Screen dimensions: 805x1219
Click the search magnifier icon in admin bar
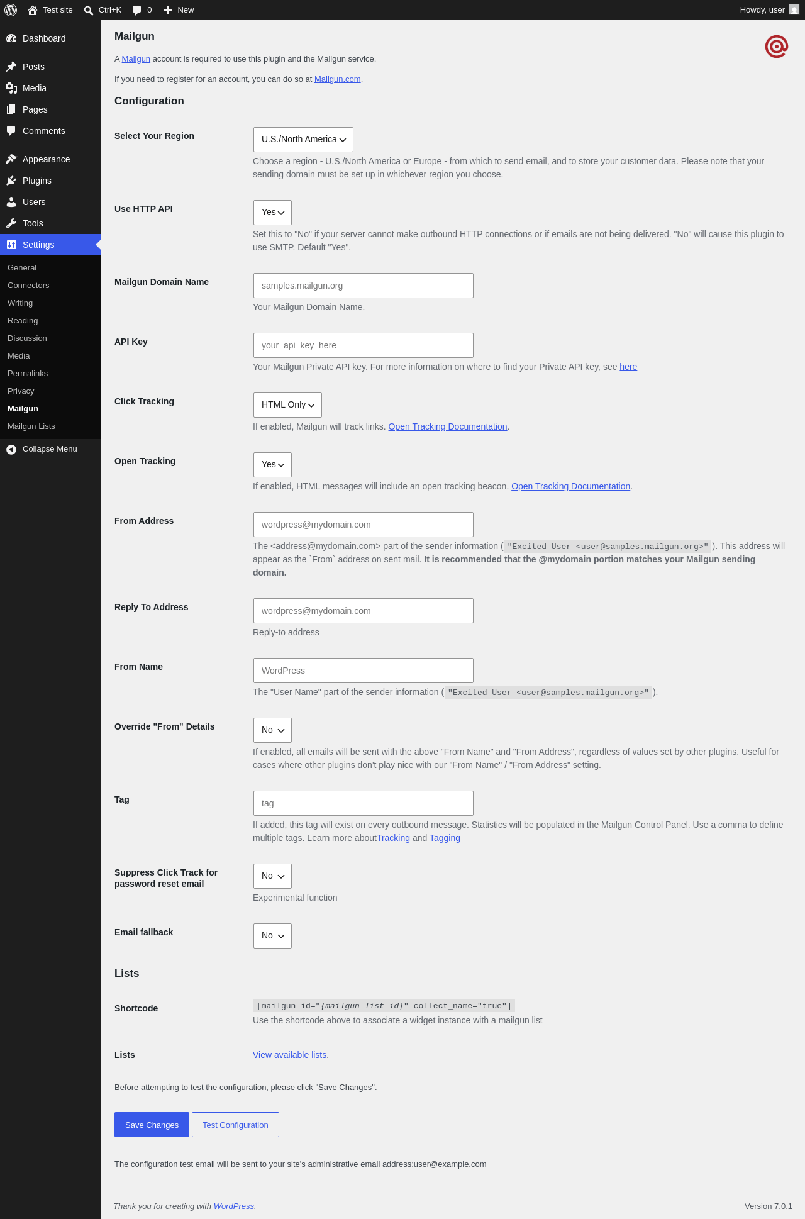click(x=89, y=10)
